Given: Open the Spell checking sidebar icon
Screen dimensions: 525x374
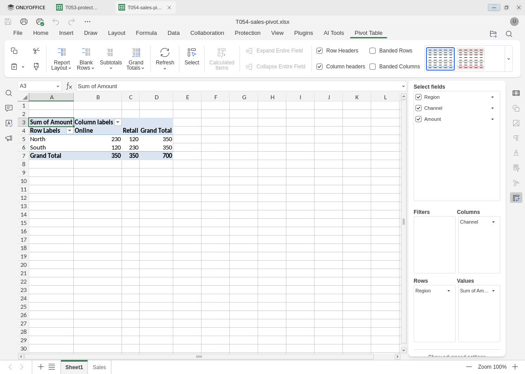Looking at the screenshot, I should 9,123.
